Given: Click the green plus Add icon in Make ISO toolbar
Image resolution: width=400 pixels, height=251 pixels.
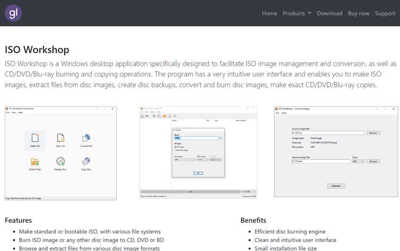Looking at the screenshot, I should [x=154, y=116].
